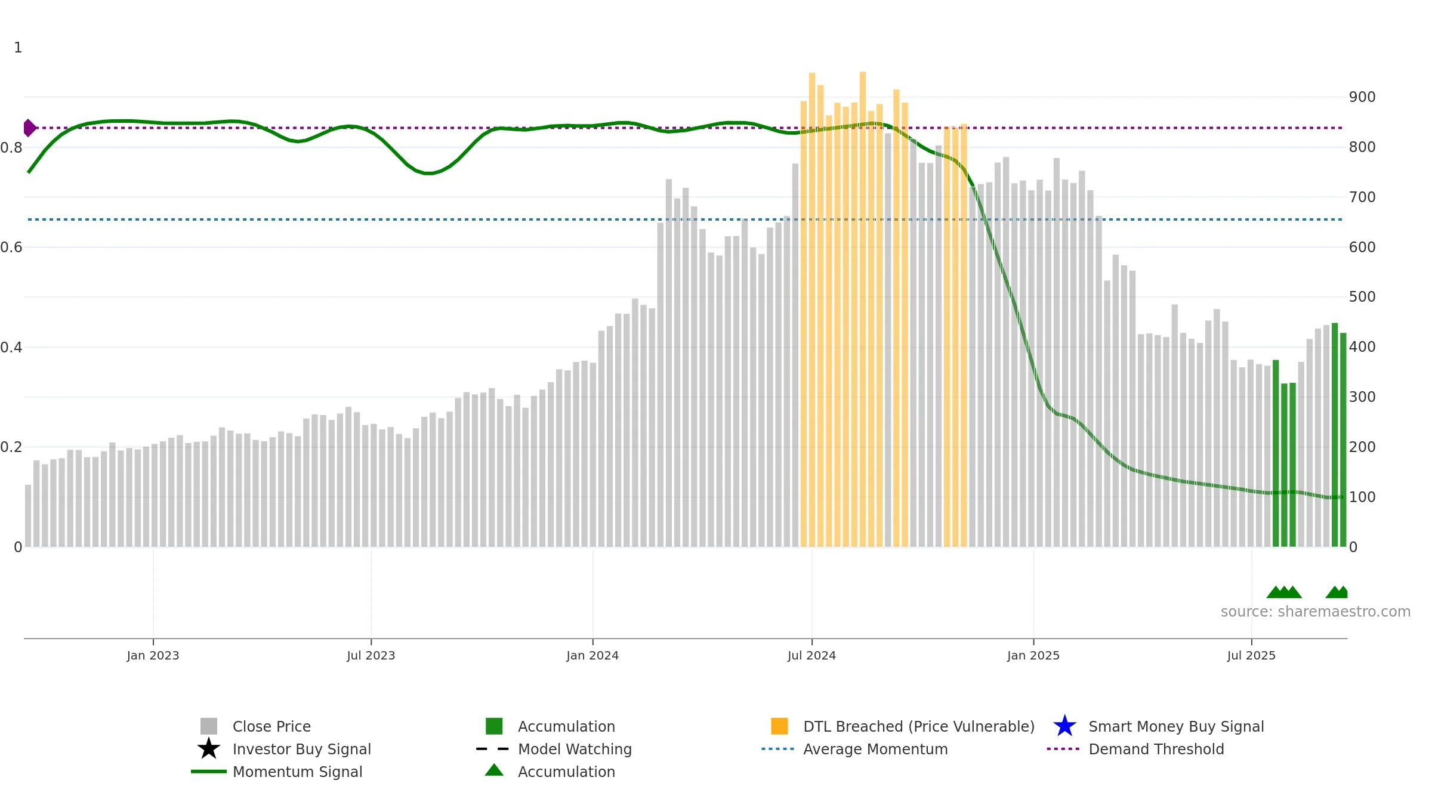Click the dashed Model Watching legend icon
Viewport: 1432px width, 805px height.
pos(492,749)
